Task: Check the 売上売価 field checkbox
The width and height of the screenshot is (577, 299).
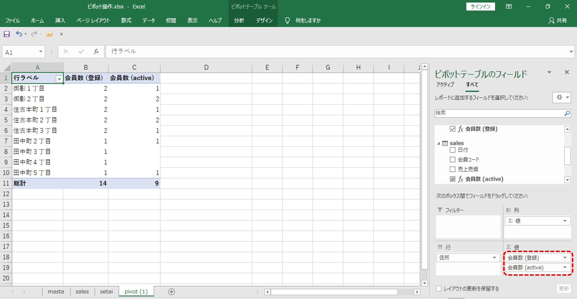Action: click(x=453, y=169)
